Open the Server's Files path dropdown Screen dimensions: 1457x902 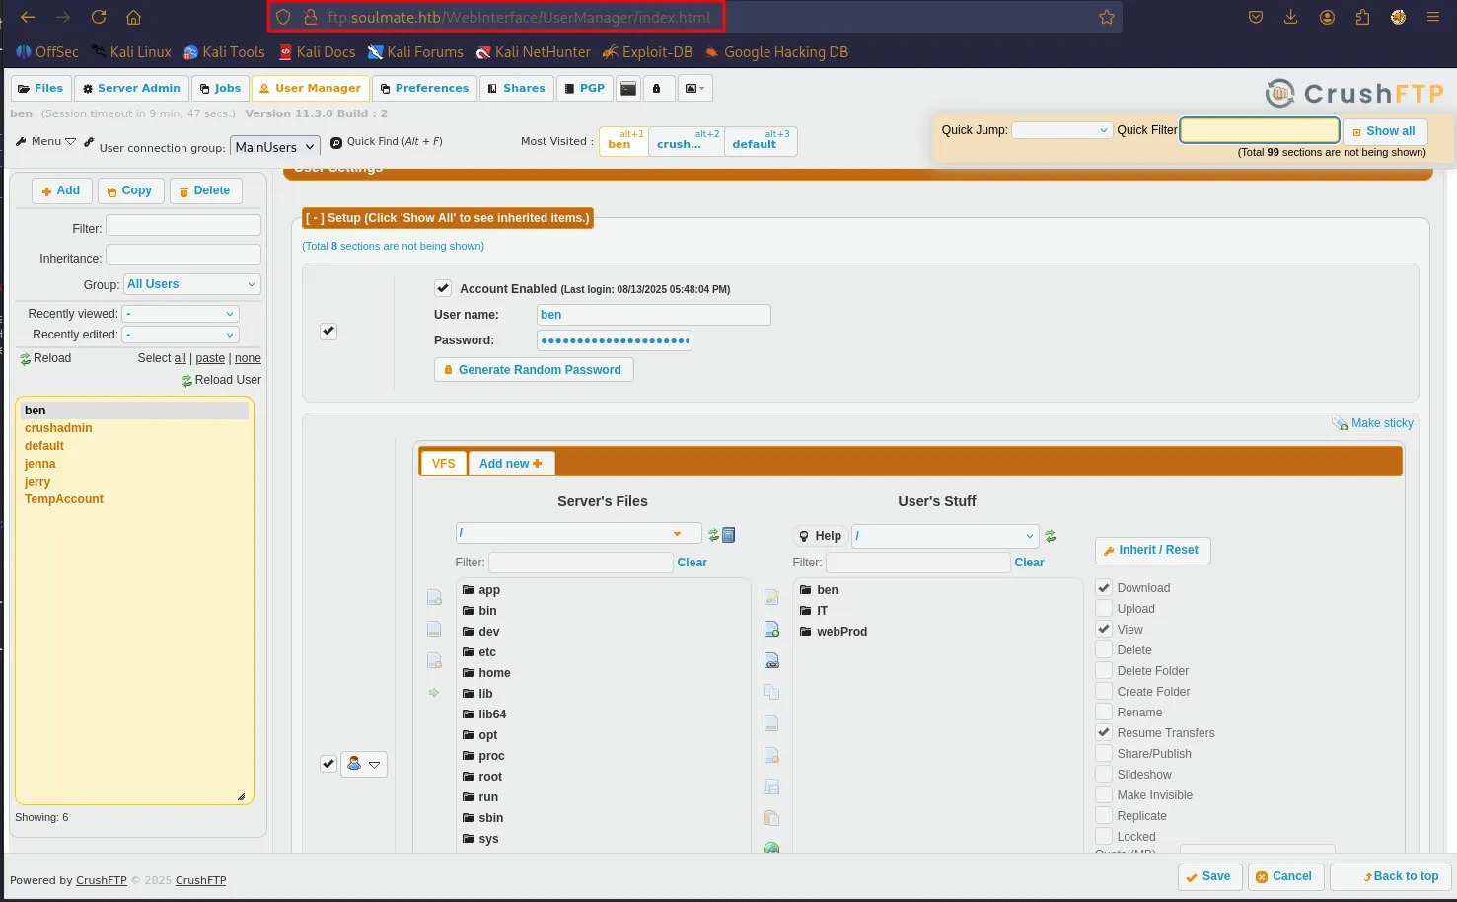[578, 533]
